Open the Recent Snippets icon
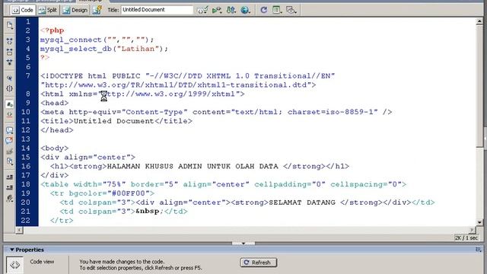This screenshot has width=487, height=274. [10, 161]
